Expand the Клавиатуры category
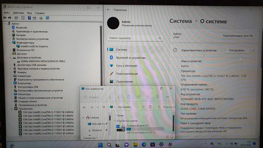 (11, 76)
